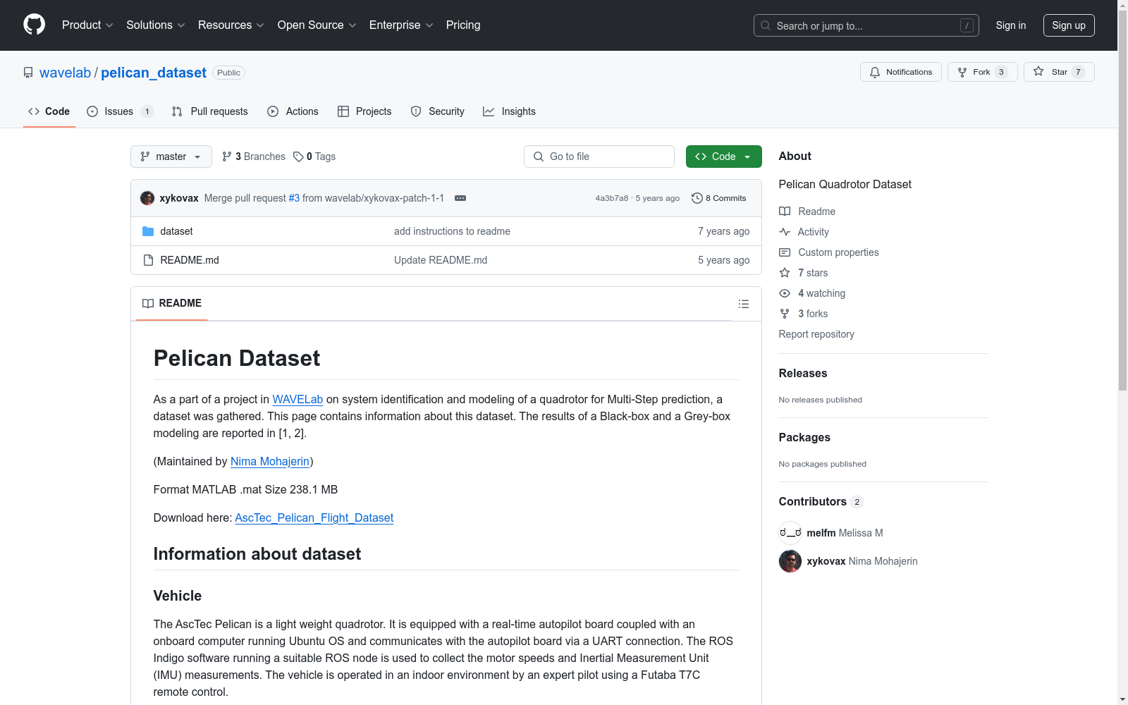This screenshot has height=705, width=1128.
Task: Click the 7 stars link
Action: (x=804, y=273)
